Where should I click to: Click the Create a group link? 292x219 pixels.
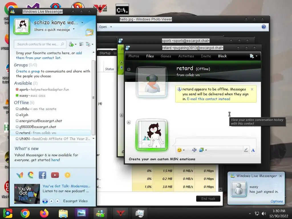(28, 71)
